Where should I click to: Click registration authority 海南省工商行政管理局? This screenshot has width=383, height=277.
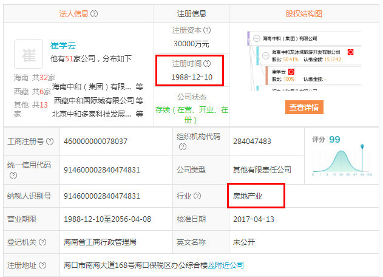(x=100, y=242)
